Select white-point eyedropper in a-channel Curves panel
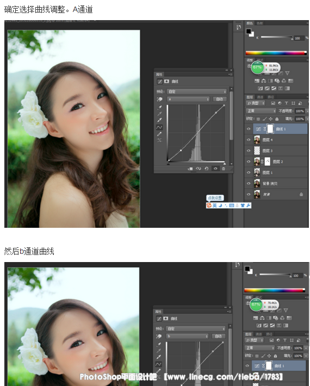Image resolution: width=310 pixels, height=386 pixels. pos(159,120)
